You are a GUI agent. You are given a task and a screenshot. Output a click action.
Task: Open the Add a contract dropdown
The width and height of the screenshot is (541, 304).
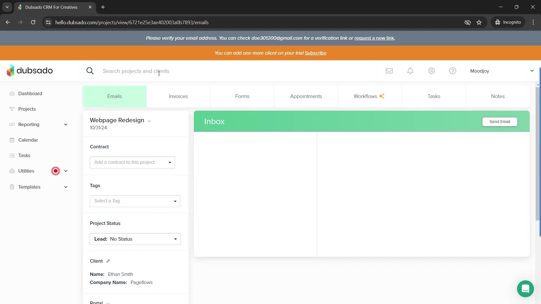(x=132, y=162)
